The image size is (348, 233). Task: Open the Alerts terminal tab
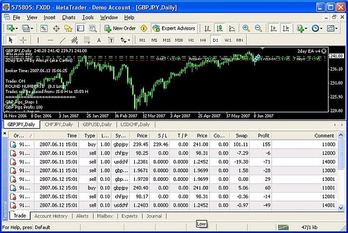click(x=82, y=216)
